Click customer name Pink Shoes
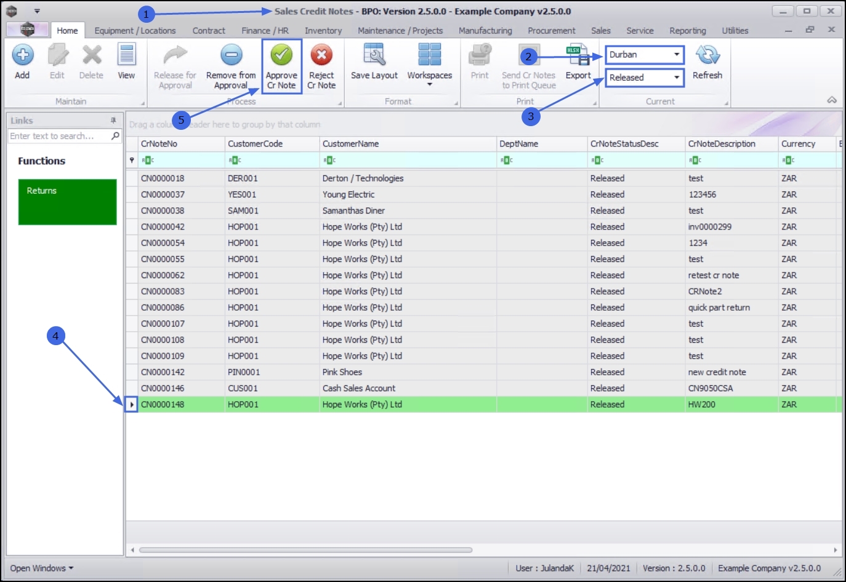This screenshot has width=846, height=582. click(x=342, y=372)
